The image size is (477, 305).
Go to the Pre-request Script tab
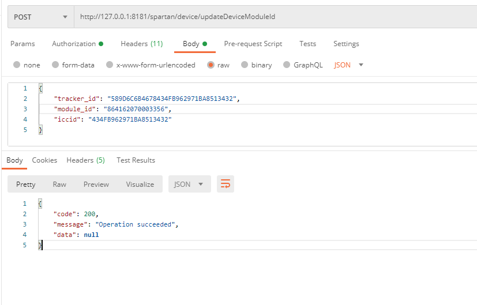point(253,44)
